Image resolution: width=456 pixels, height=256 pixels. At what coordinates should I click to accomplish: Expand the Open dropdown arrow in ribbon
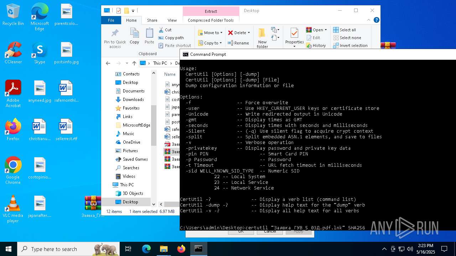(326, 30)
